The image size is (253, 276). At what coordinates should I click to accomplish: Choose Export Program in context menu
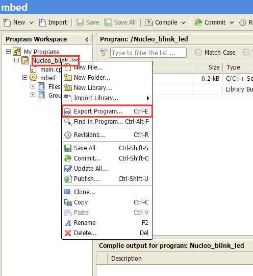pyautogui.click(x=107, y=111)
